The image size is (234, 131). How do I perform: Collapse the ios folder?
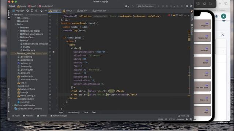(15, 24)
